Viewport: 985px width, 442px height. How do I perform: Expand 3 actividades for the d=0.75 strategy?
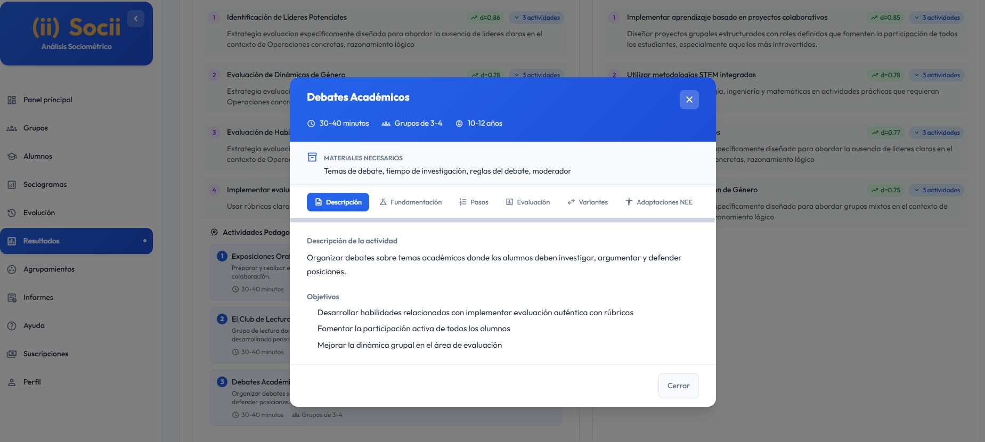(x=937, y=190)
